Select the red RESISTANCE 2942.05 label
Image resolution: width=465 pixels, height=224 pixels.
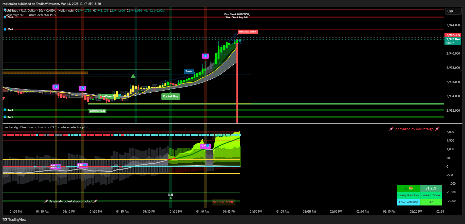(x=248, y=32)
